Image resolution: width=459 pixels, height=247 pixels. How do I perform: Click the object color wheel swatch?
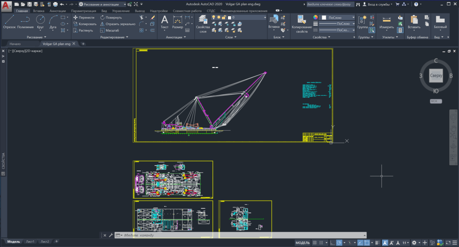point(316,17)
